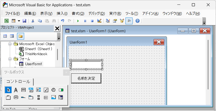Collapse the Microsoft Excel Objects folder
Image resolution: width=216 pixels, height=111 pixels.
pos(10,44)
